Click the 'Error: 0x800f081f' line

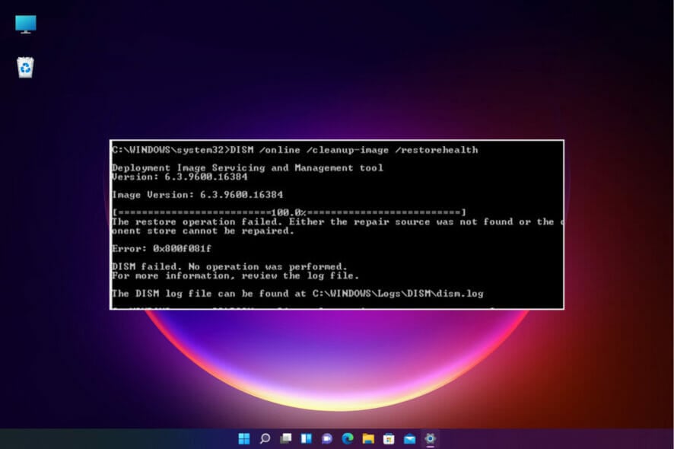pyautogui.click(x=161, y=249)
